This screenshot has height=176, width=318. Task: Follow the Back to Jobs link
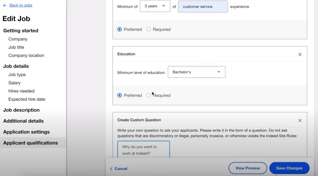(21, 5)
